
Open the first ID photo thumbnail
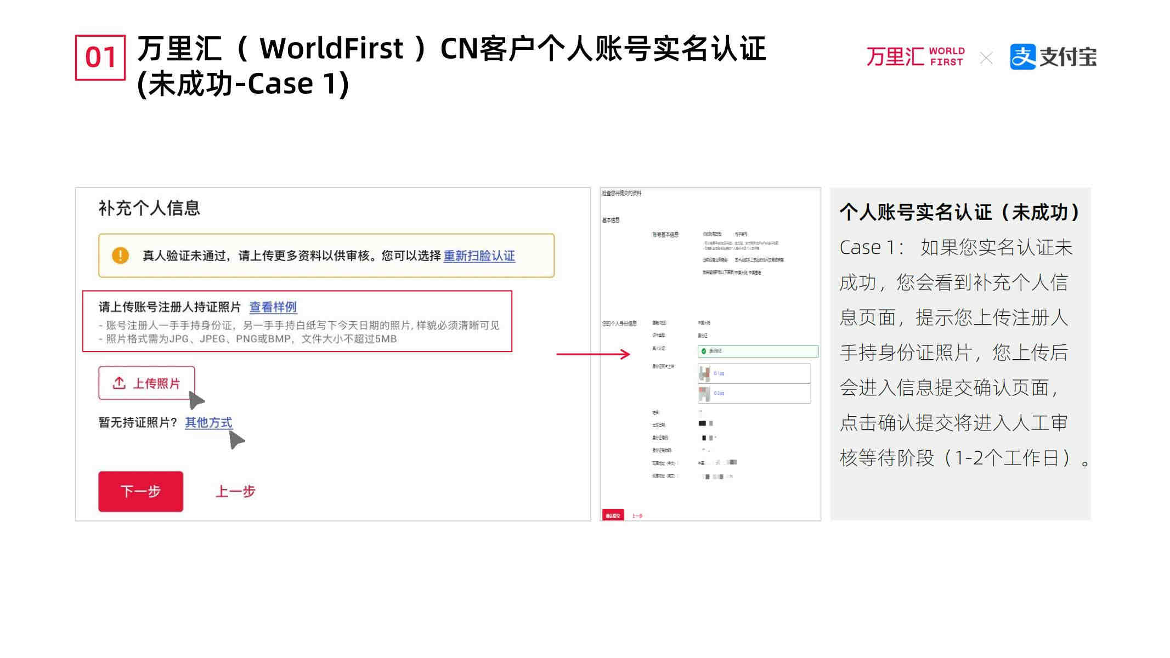704,373
